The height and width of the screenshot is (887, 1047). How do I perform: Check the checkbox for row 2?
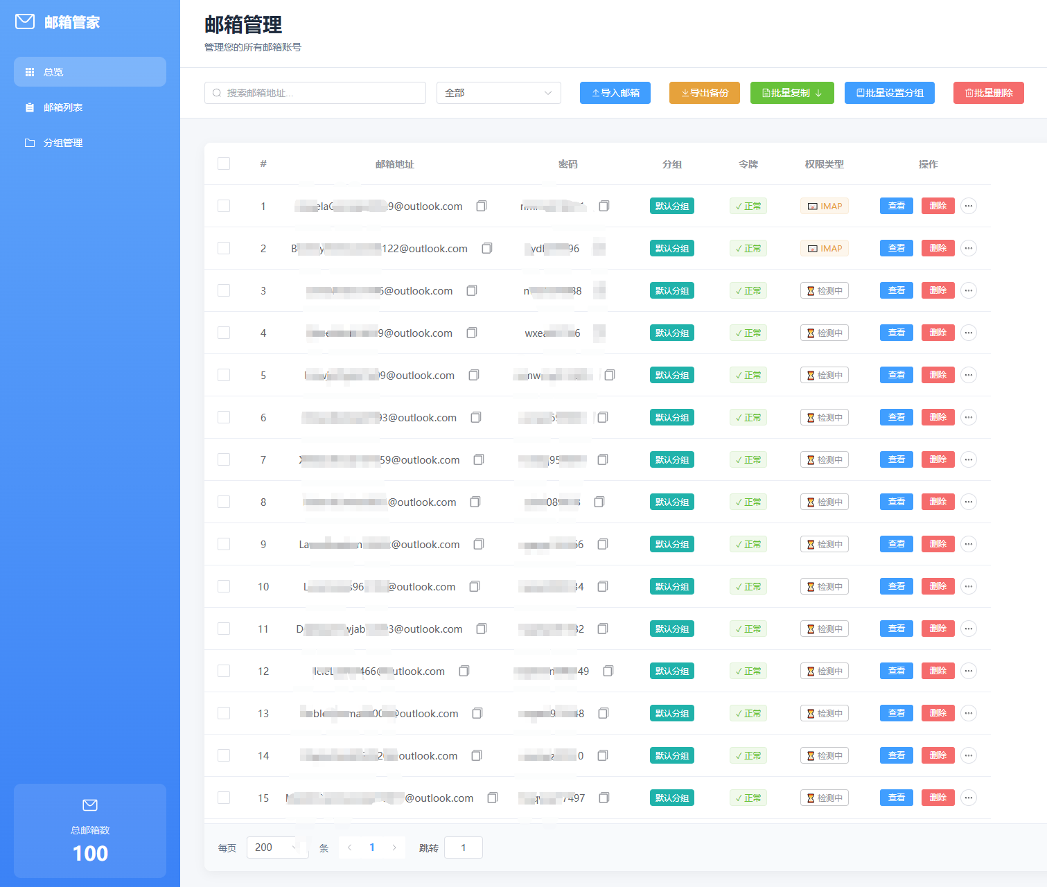tap(224, 248)
